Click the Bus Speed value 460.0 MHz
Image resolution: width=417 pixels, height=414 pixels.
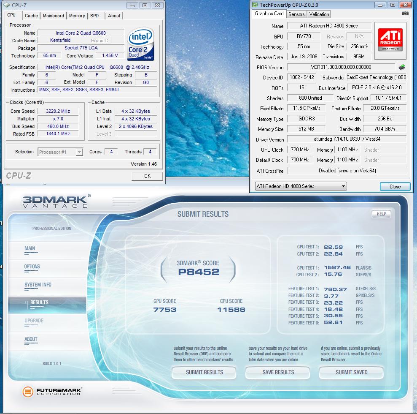58,126
